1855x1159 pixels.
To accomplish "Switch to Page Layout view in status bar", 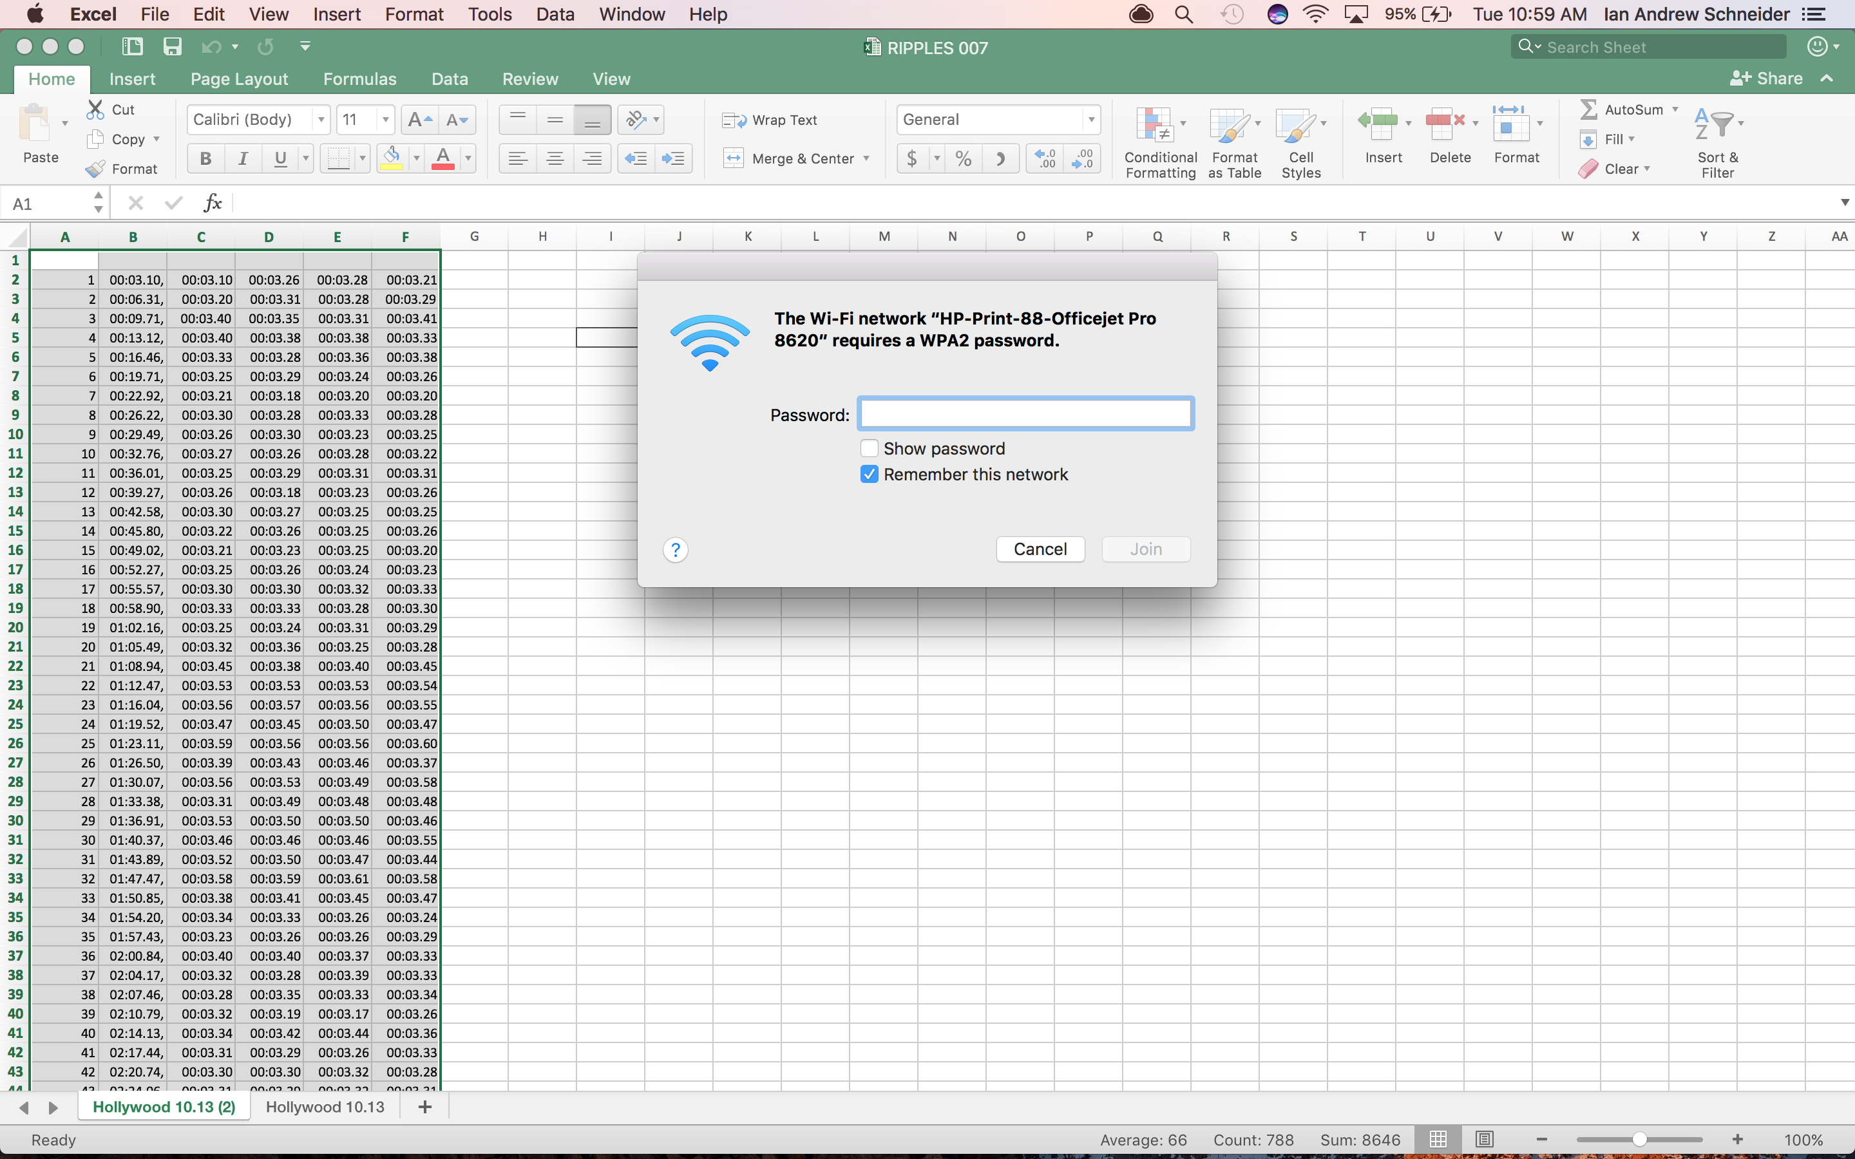I will point(1484,1139).
